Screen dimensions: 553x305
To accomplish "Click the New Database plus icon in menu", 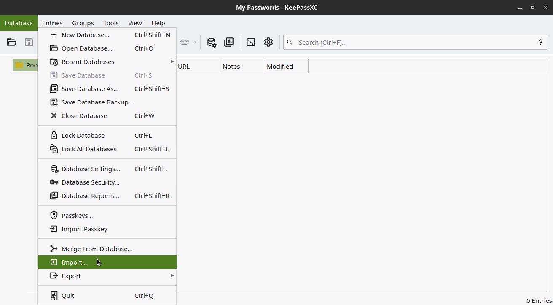I will tap(54, 35).
